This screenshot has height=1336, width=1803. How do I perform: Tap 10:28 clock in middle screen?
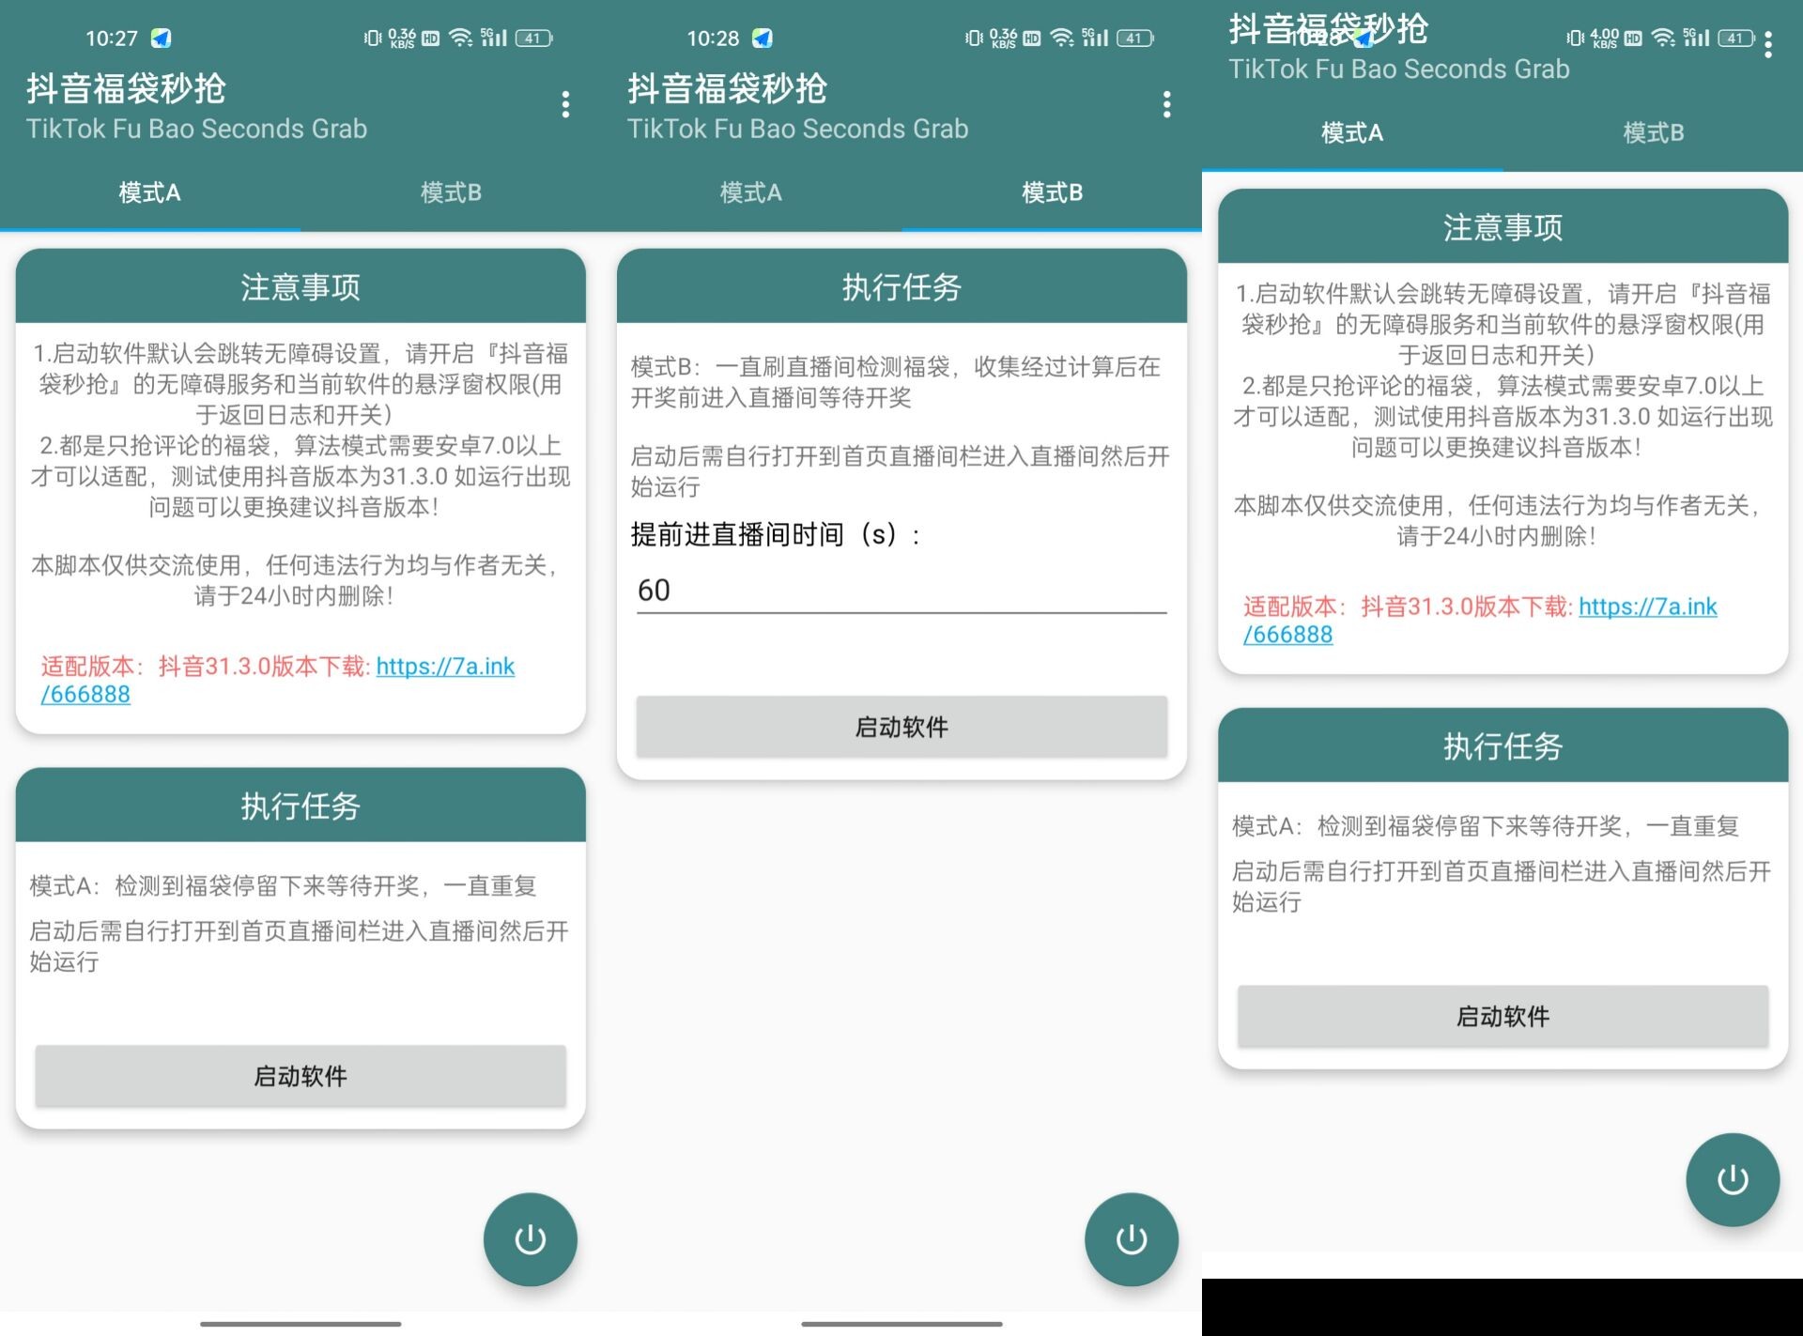point(713,38)
